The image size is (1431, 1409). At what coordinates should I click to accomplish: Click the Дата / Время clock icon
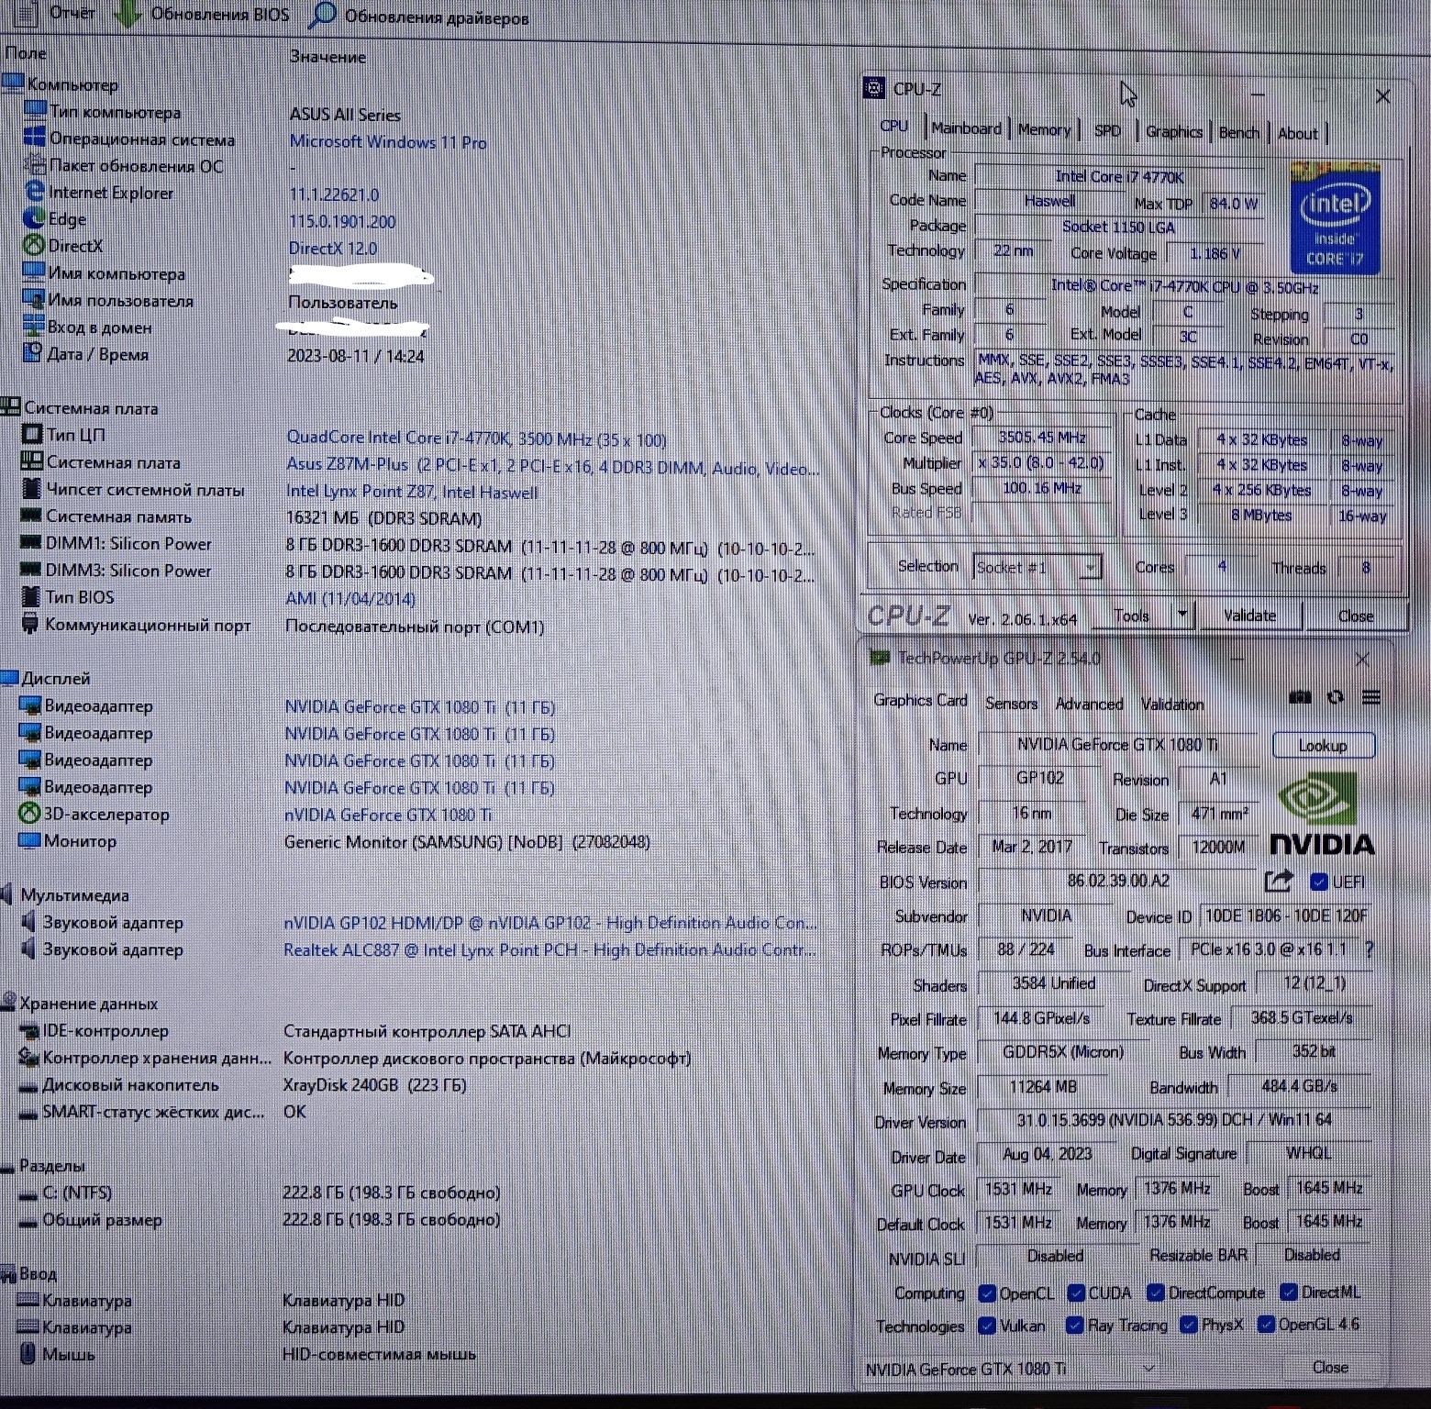pyautogui.click(x=33, y=352)
